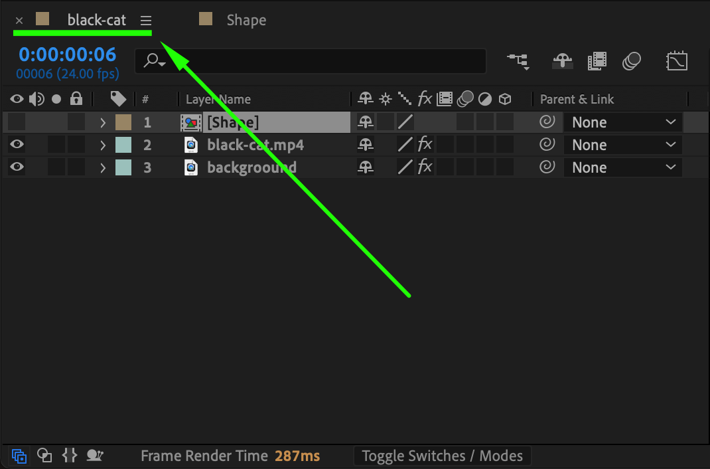
Task: Click the layer search field
Action: point(319,61)
